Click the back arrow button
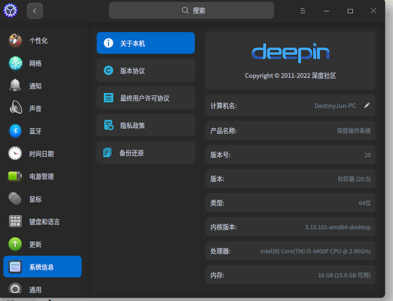 point(35,11)
